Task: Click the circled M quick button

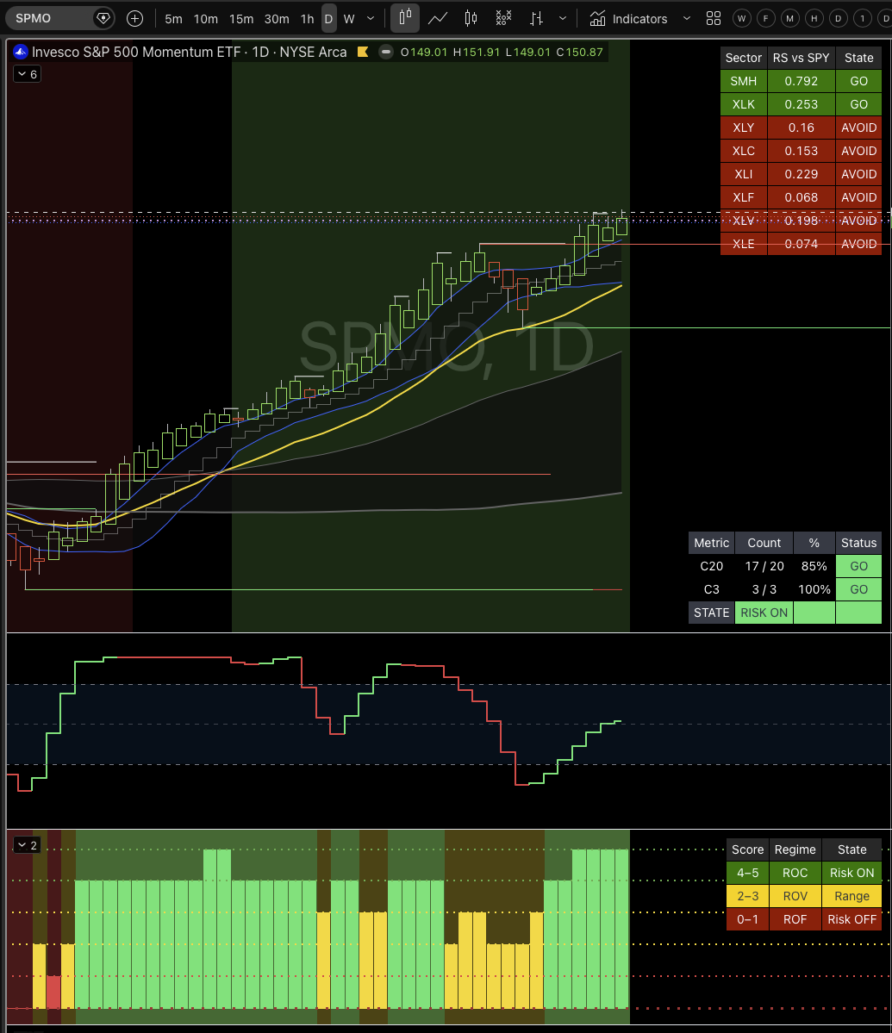Action: [790, 18]
